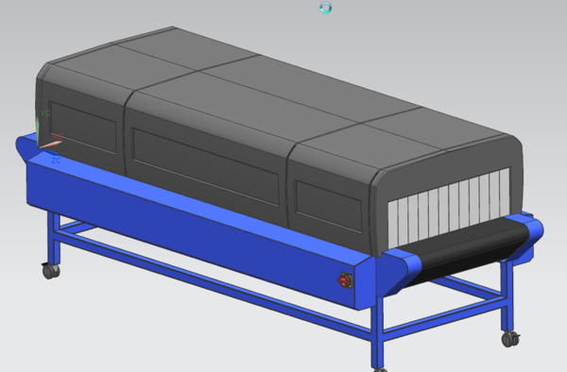Select the red switch on the blue side panel
This screenshot has height=372, width=567.
(345, 280)
